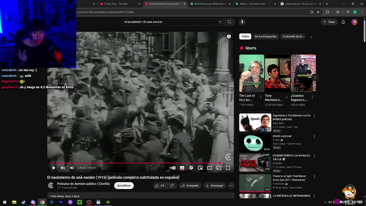
Task: Open options for Tony Montana short
Action: (x=287, y=97)
